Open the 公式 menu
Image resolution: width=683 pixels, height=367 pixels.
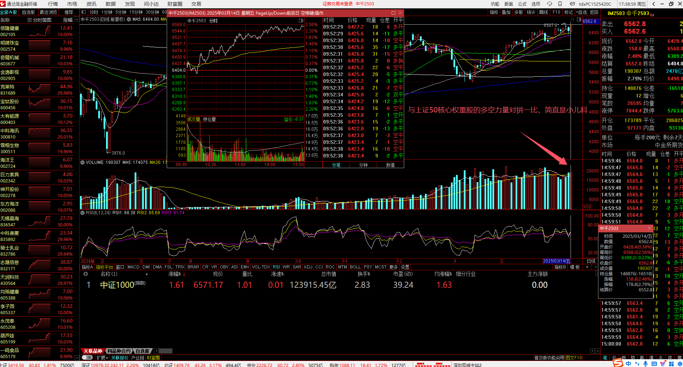click(x=522, y=4)
